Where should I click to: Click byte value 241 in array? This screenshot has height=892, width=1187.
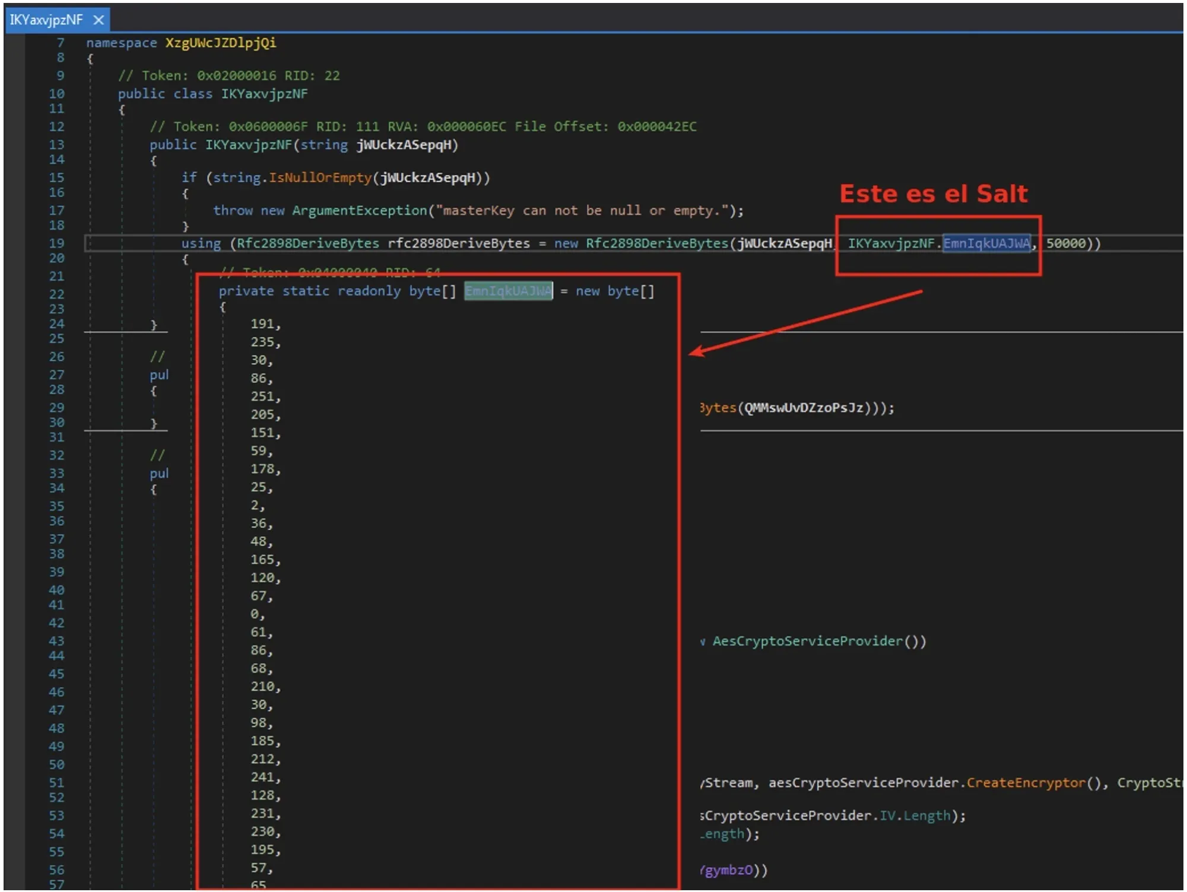[262, 777]
